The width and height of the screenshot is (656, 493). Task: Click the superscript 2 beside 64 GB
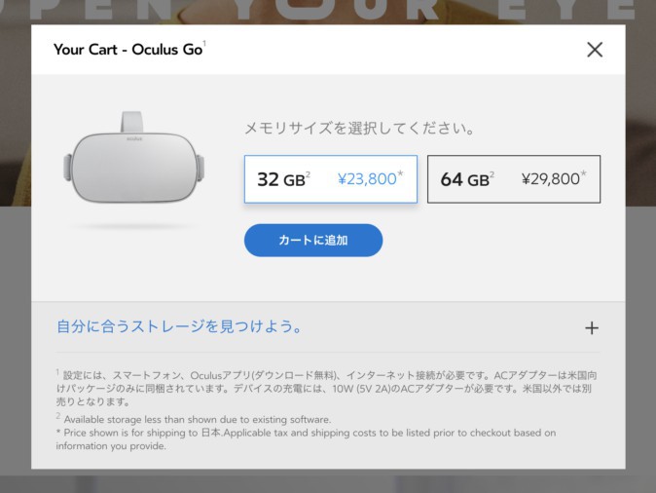(492, 174)
